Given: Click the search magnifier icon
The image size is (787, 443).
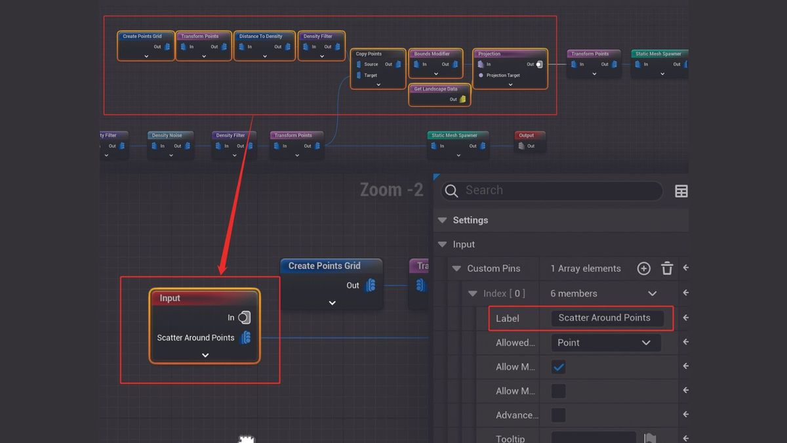Looking at the screenshot, I should click(451, 191).
